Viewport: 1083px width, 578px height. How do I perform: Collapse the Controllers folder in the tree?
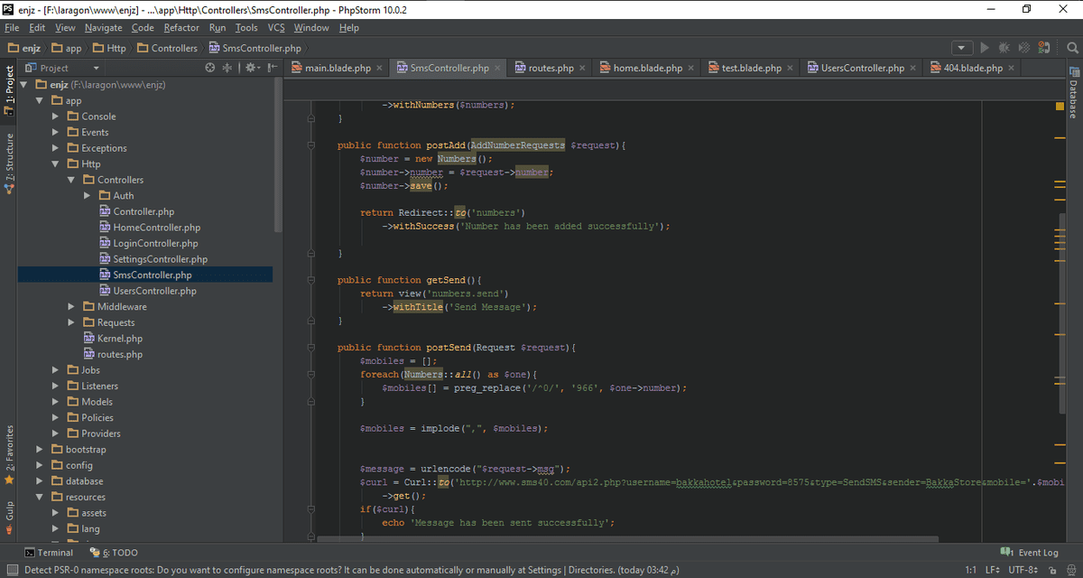point(71,180)
